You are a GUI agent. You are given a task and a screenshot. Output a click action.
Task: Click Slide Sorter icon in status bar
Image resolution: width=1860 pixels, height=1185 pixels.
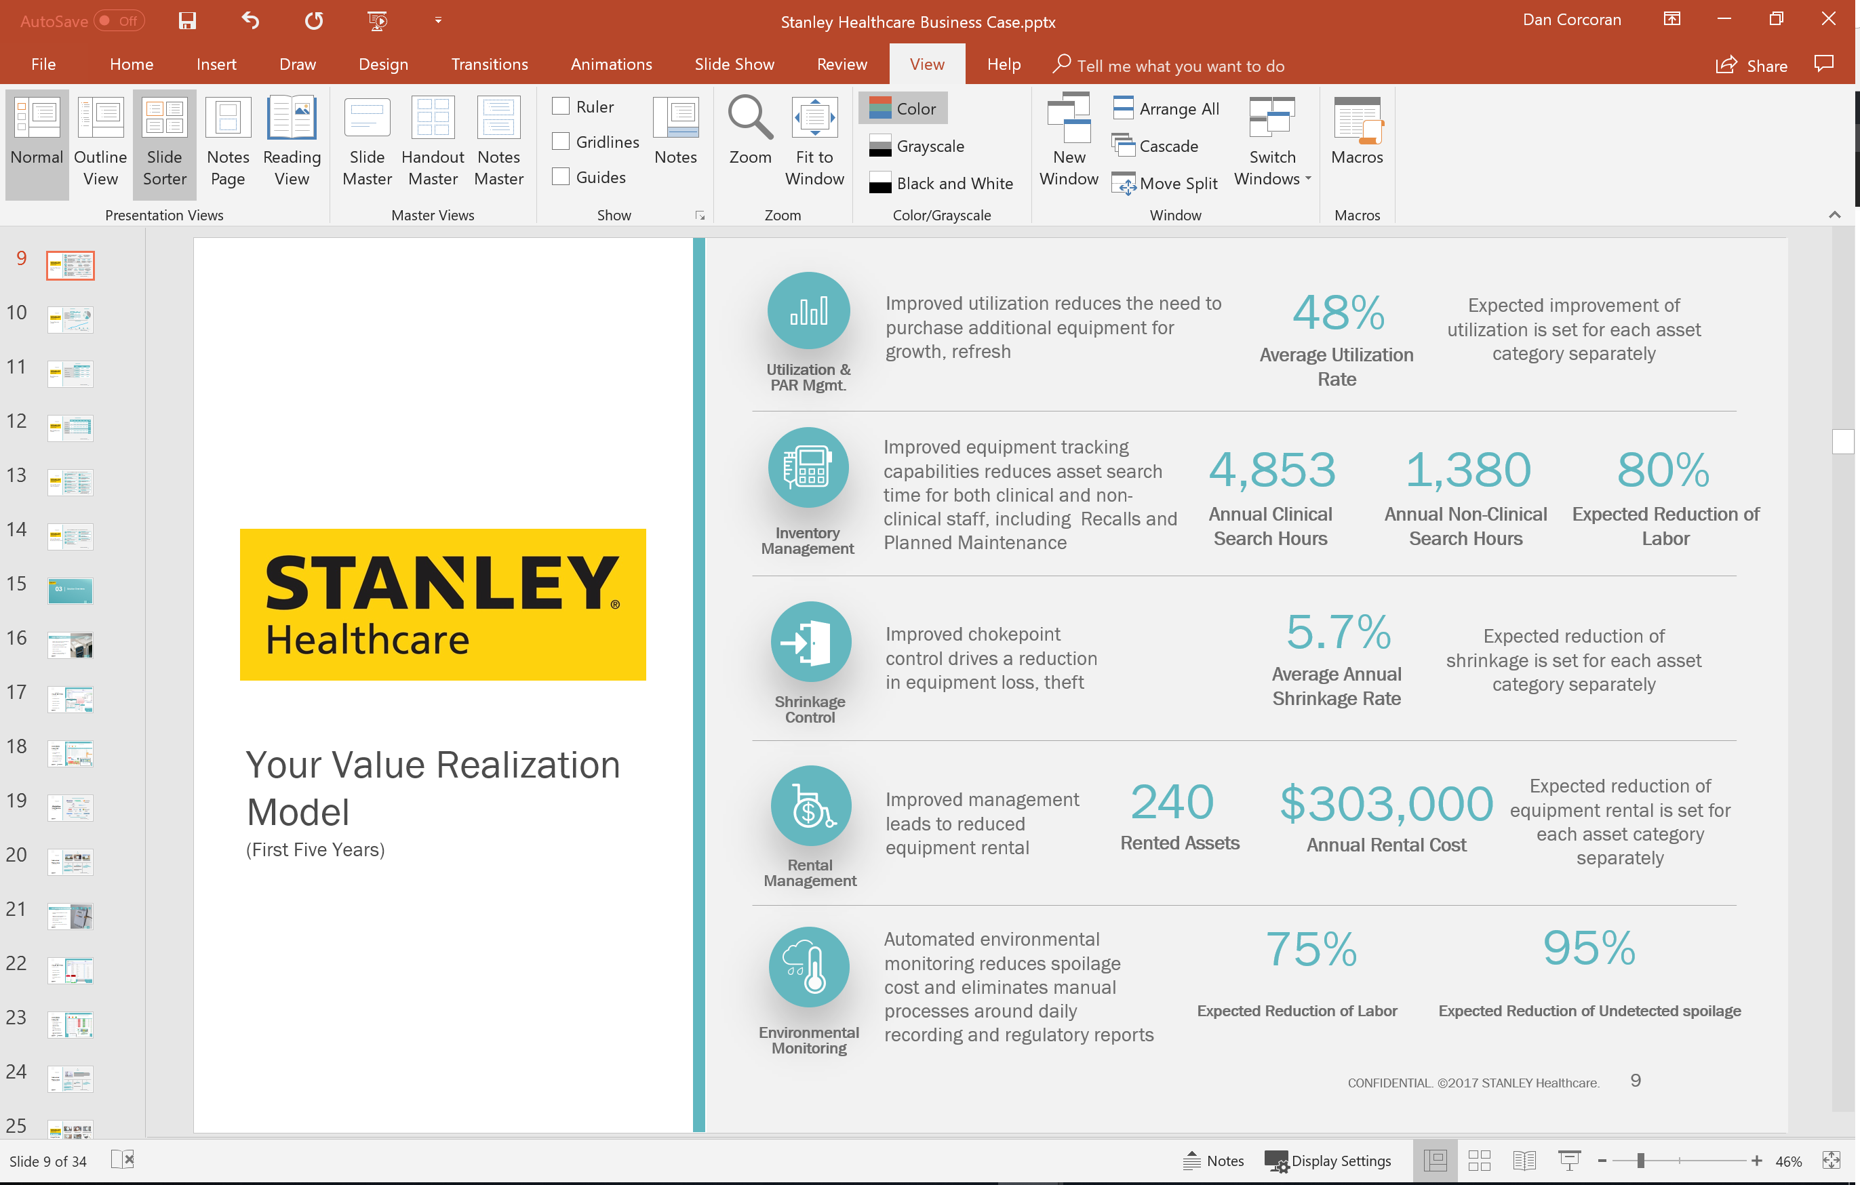coord(1479,1161)
